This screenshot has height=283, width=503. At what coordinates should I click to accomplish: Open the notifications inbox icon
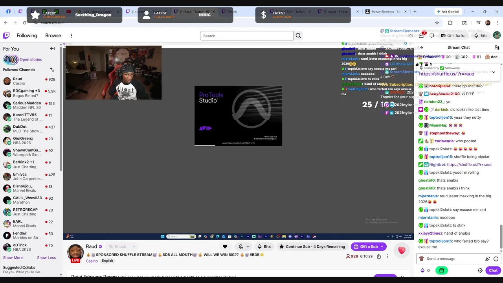click(x=422, y=35)
